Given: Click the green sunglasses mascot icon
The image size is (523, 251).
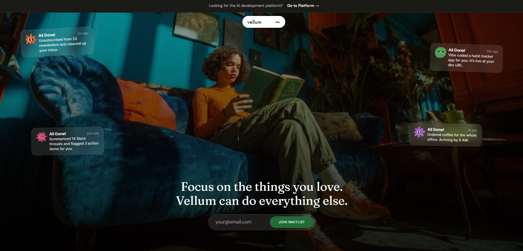Looking at the screenshot, I should click(x=440, y=52).
